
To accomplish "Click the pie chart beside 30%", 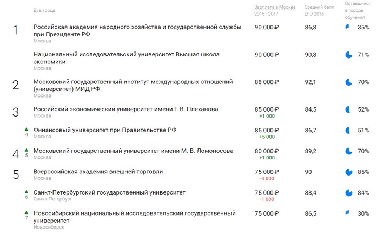I will pos(348,213).
